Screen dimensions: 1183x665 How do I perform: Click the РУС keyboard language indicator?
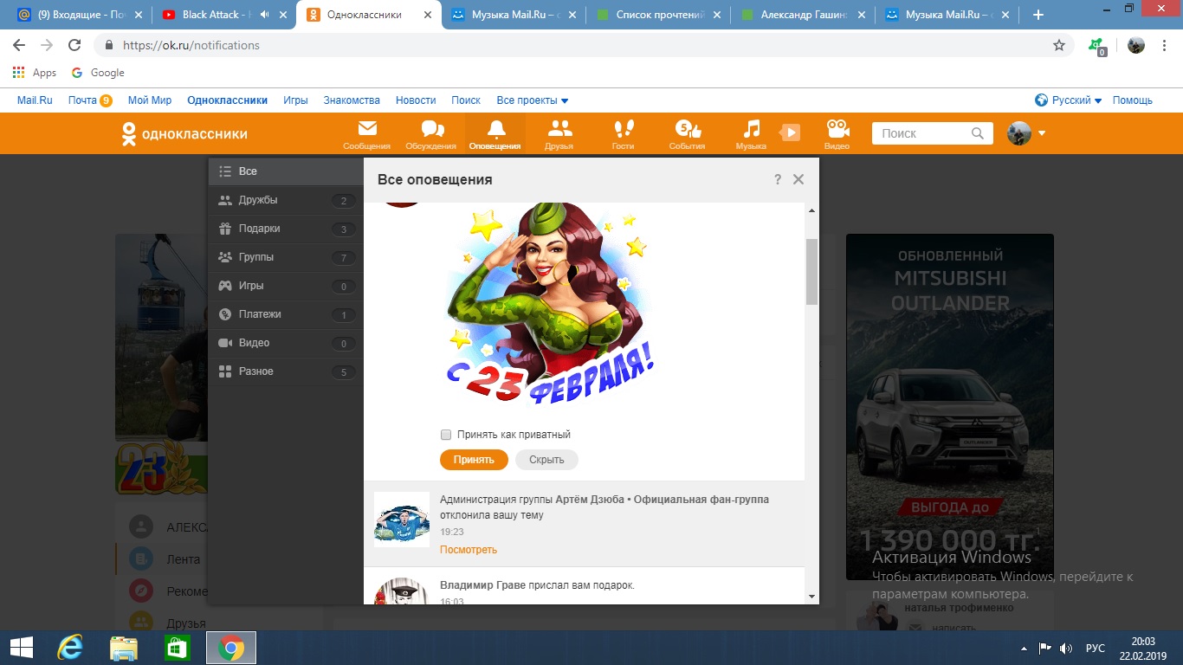1095,648
